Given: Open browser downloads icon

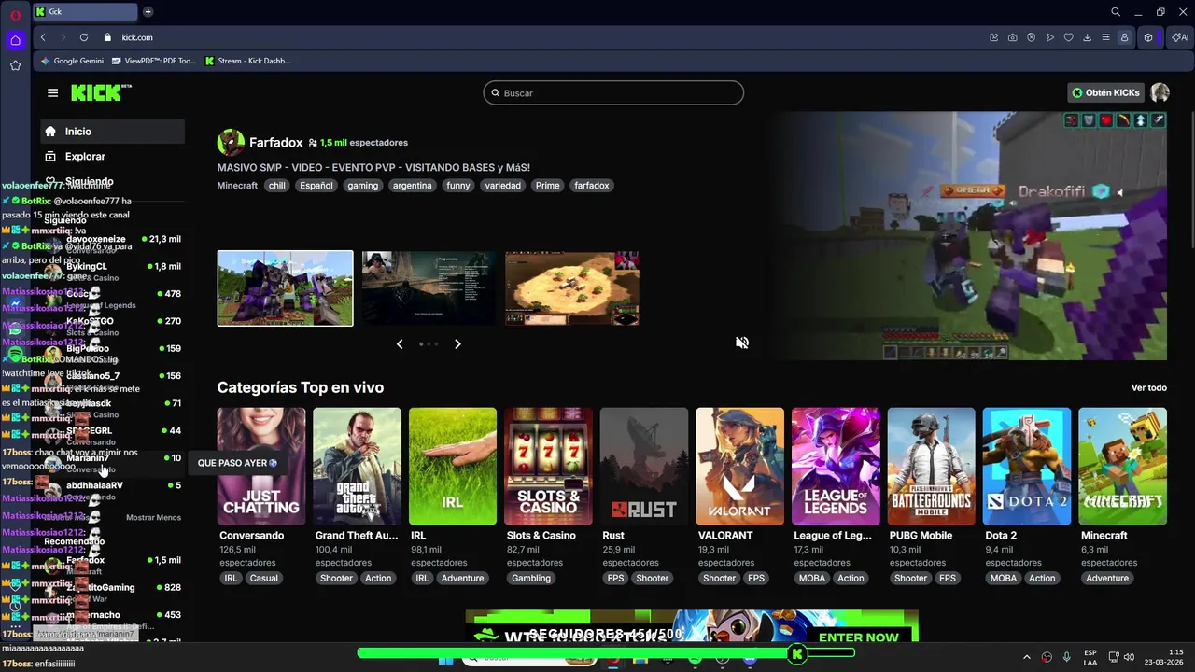Looking at the screenshot, I should pyautogui.click(x=1088, y=37).
